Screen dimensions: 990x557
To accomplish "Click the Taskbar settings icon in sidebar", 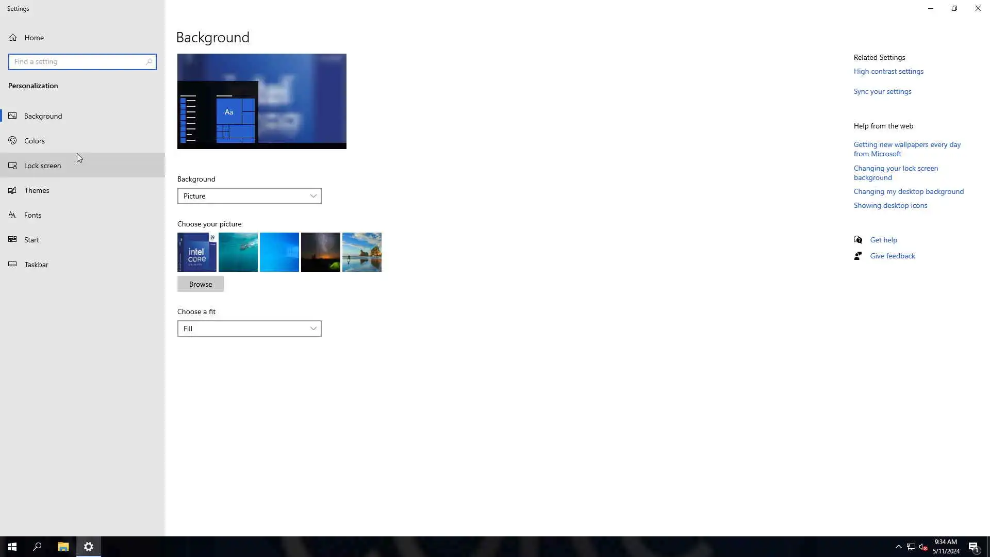I will (13, 264).
